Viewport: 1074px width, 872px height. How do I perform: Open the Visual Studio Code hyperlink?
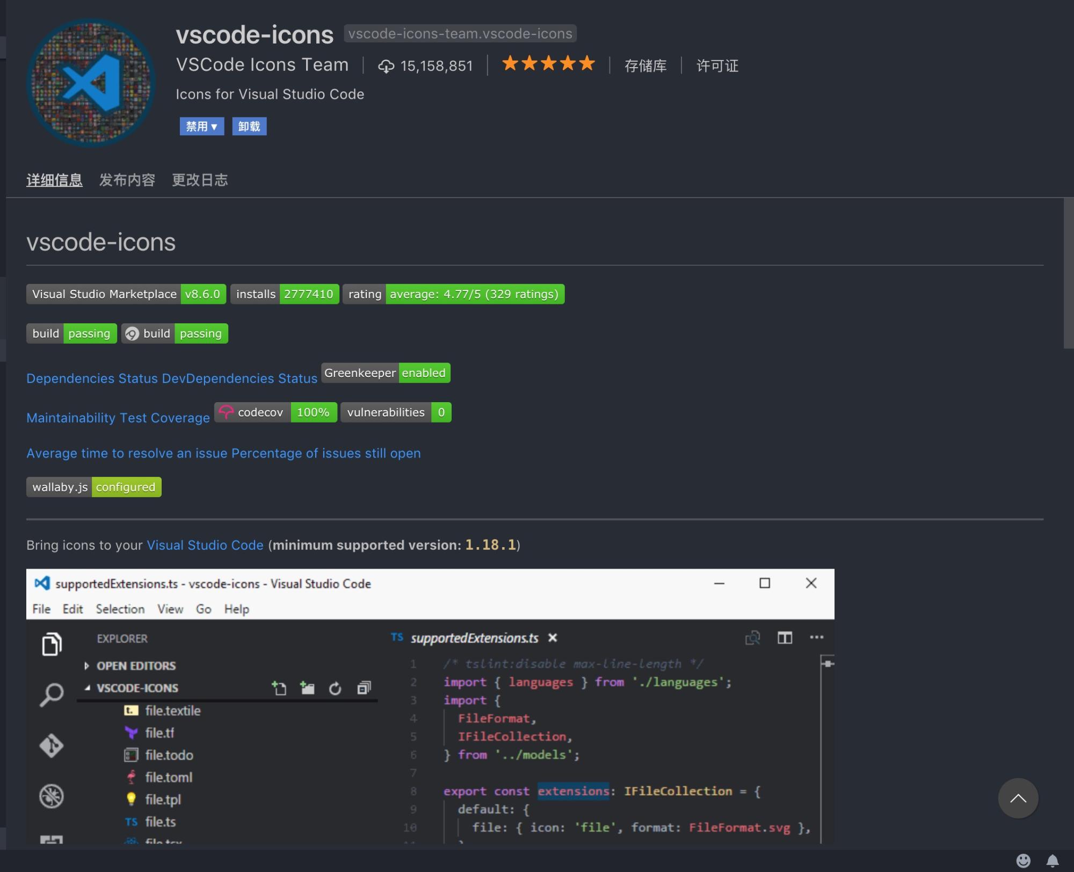[x=205, y=545]
